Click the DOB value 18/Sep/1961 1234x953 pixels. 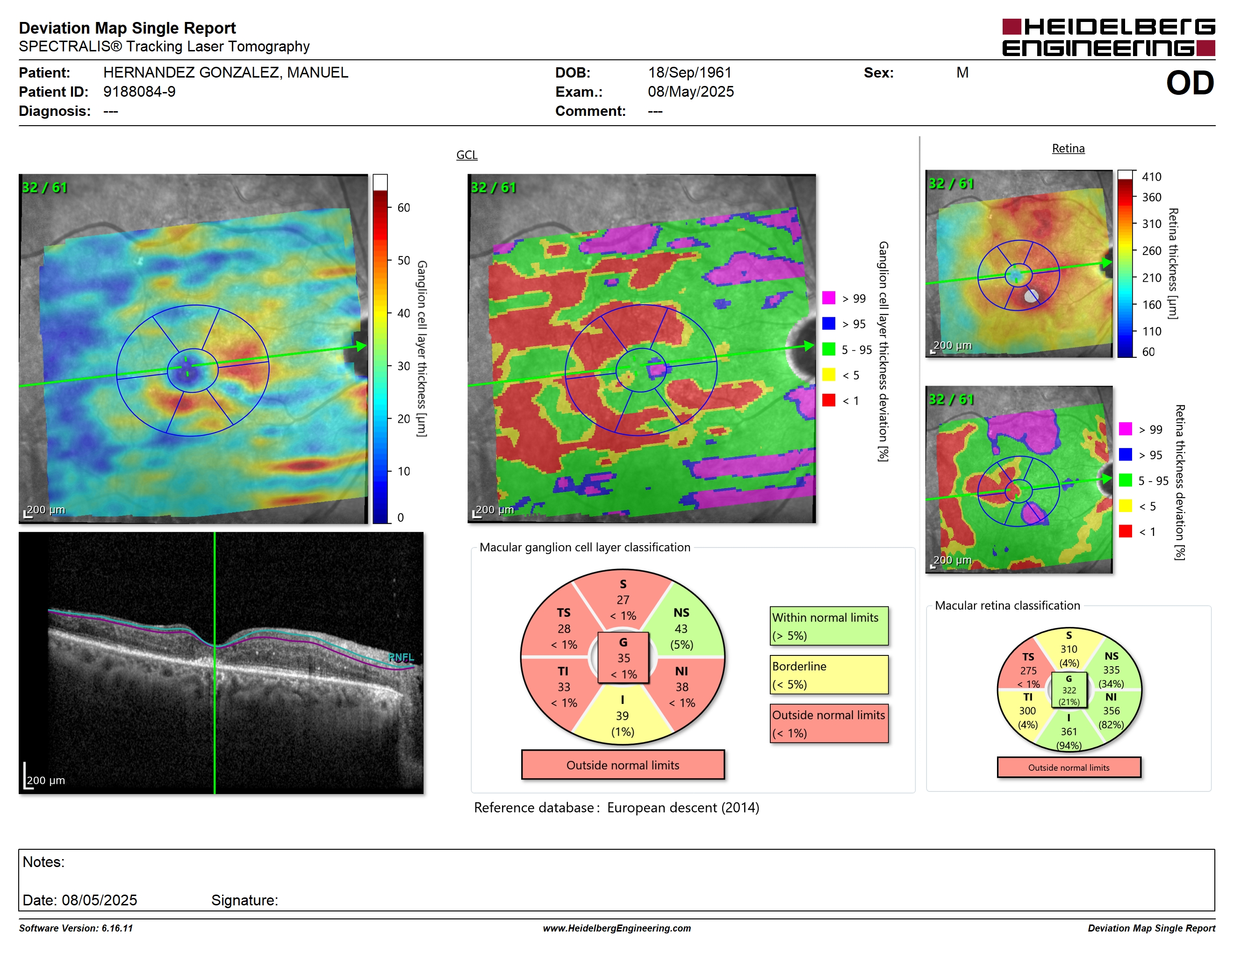coord(689,73)
